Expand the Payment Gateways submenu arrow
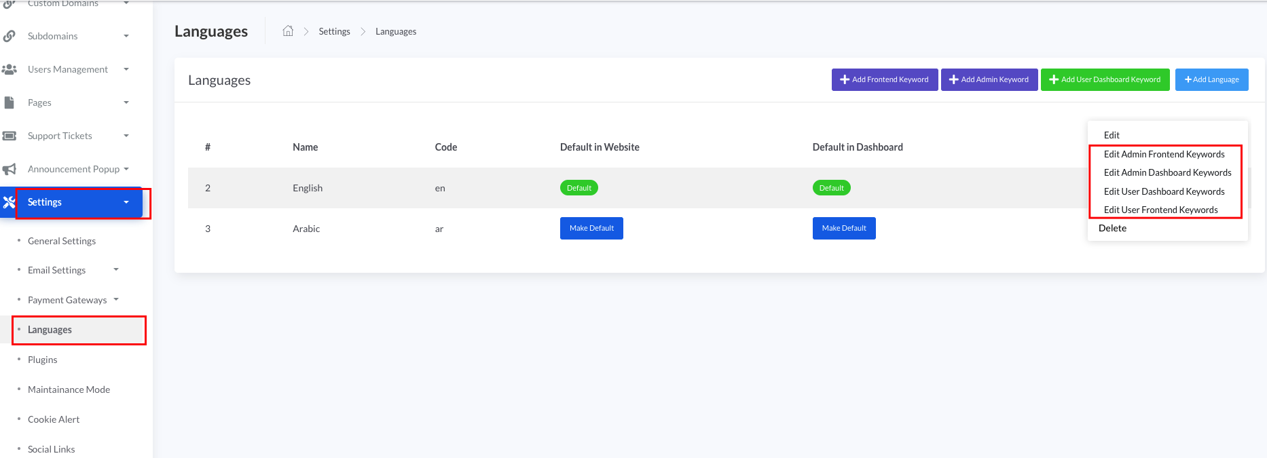Screen dimensions: 1267x458 pyautogui.click(x=116, y=300)
